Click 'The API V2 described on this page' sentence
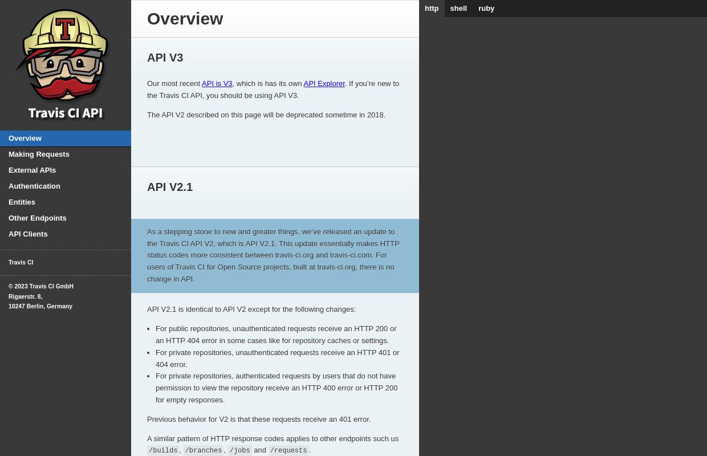Viewport: 707px width, 456px height. pyautogui.click(x=266, y=115)
